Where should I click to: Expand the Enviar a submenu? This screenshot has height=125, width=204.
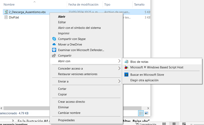click(119, 81)
